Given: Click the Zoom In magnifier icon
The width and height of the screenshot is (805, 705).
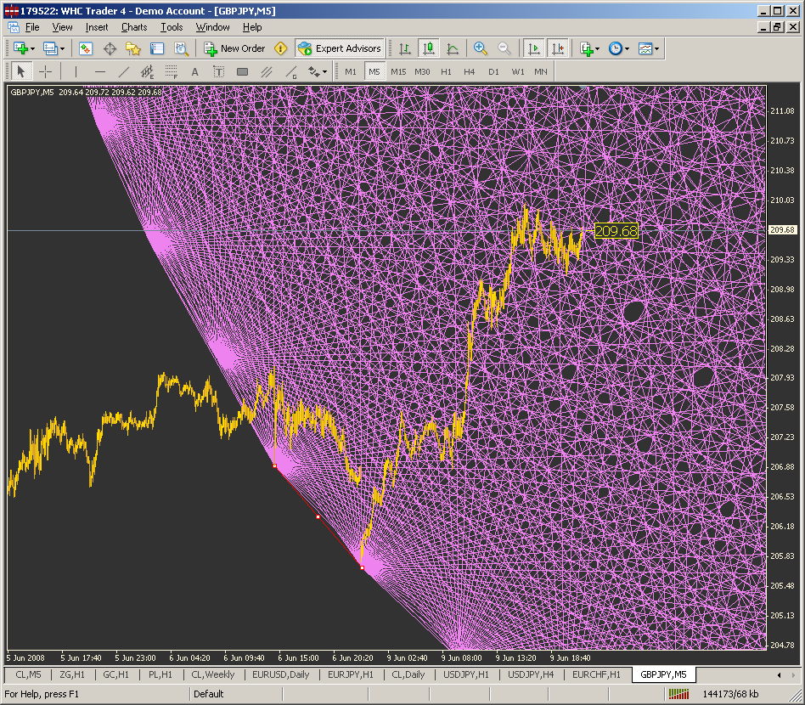Looking at the screenshot, I should 481,48.
